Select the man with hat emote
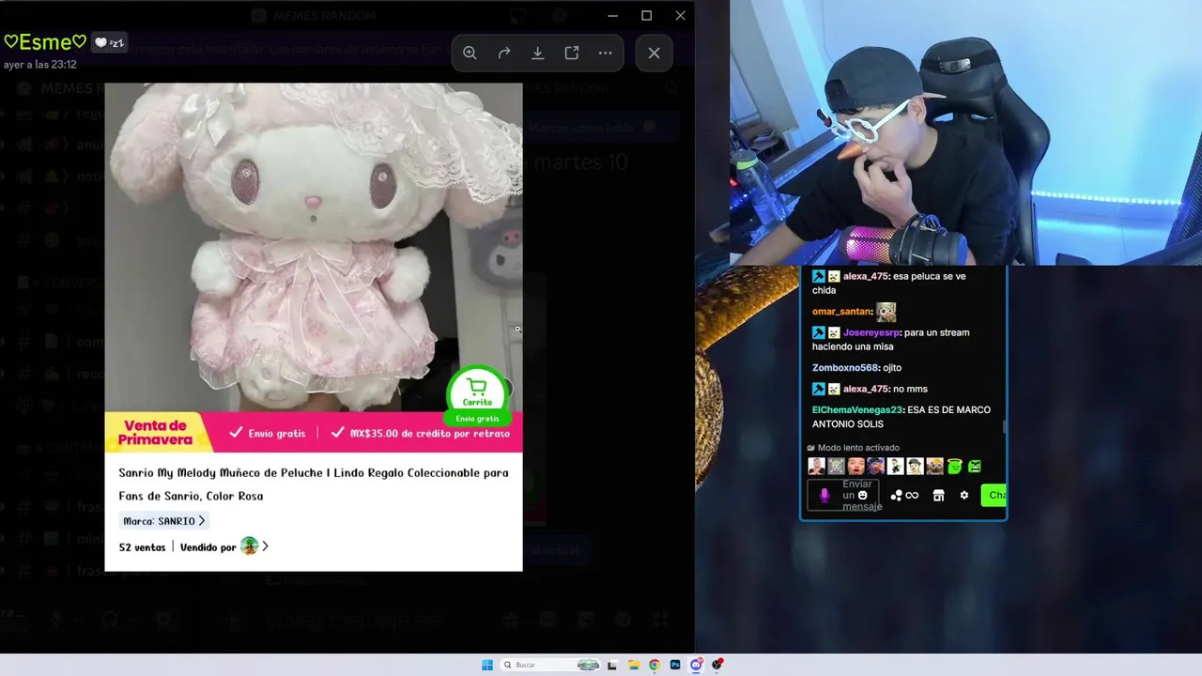This screenshot has height=676, width=1202. pos(916,466)
